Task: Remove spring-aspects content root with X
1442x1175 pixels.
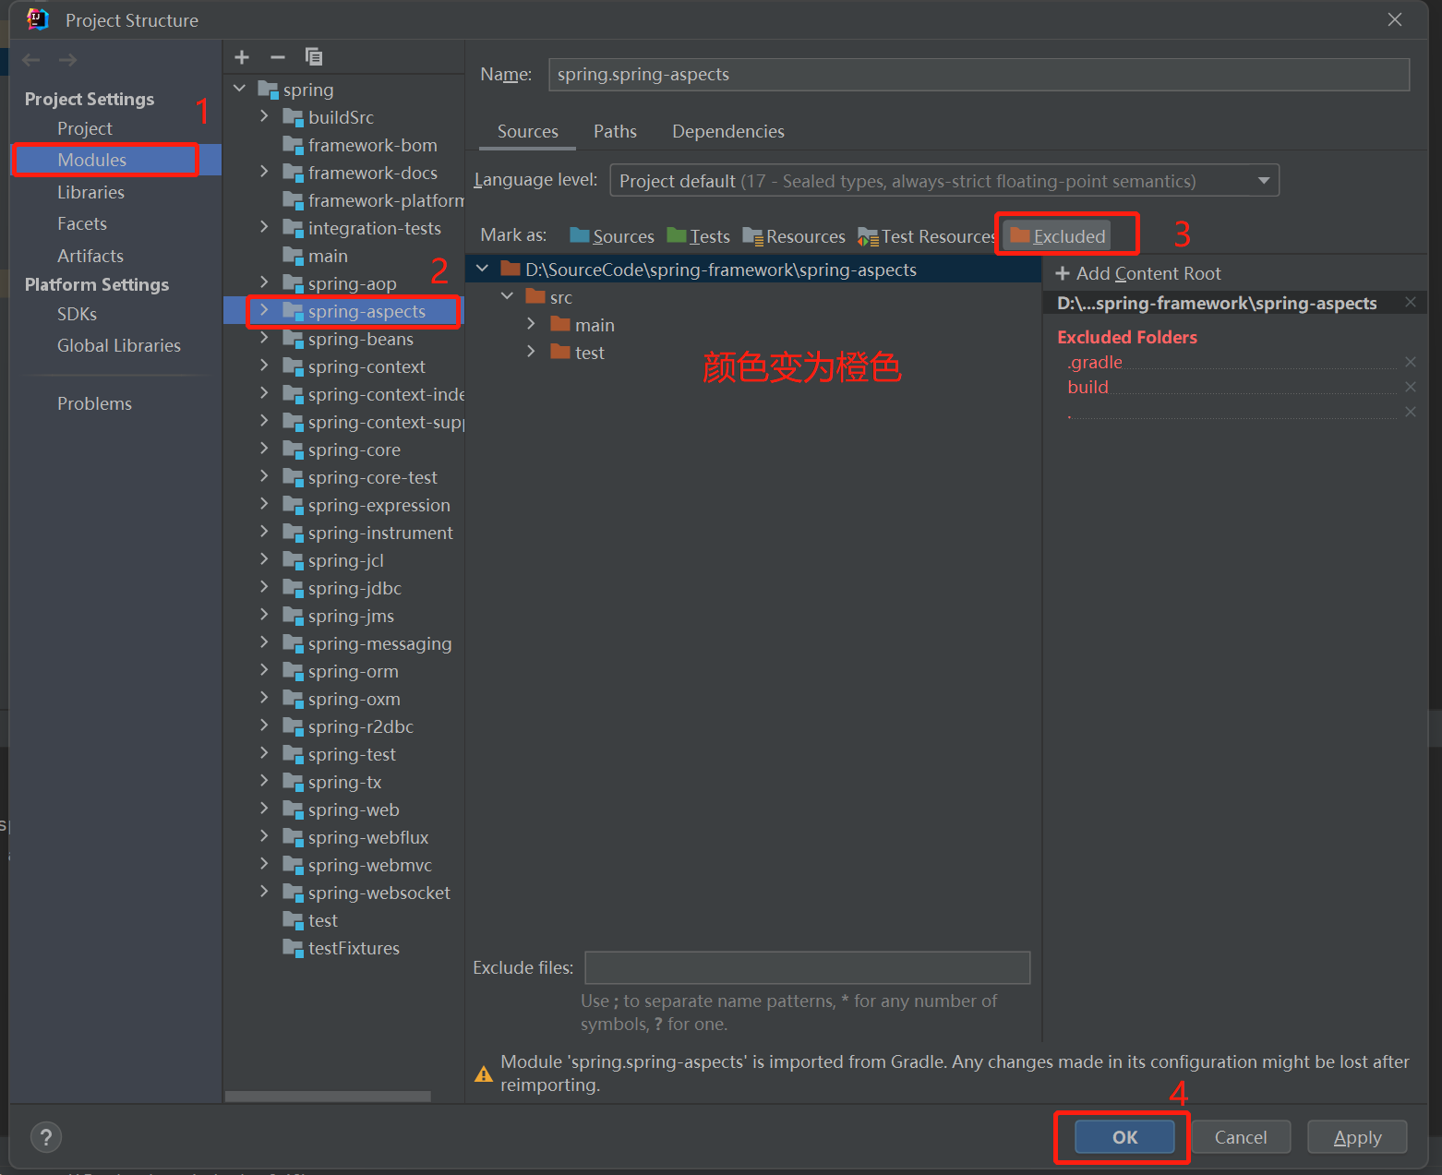Action: pos(1410,302)
